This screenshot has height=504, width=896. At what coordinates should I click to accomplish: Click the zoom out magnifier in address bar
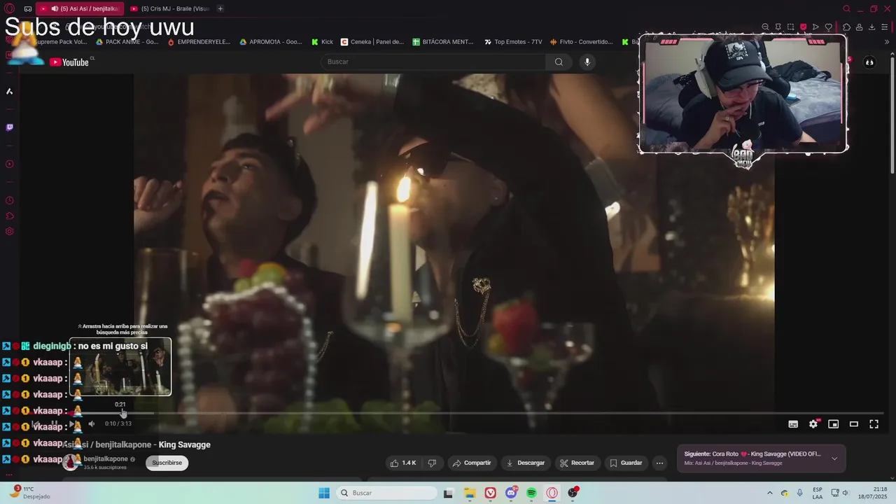(x=765, y=27)
